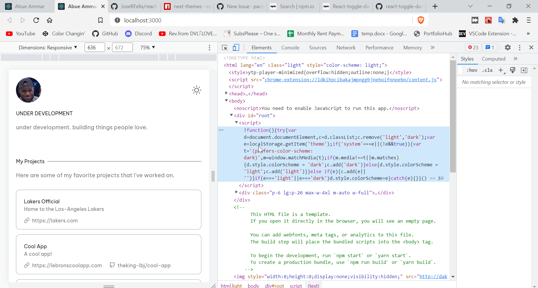538x288 pixels.
Task: Click the 1 message issues badge
Action: click(490, 48)
